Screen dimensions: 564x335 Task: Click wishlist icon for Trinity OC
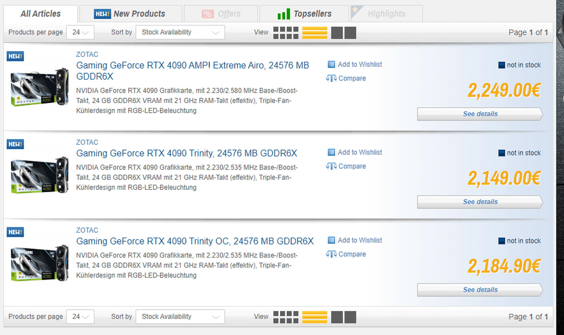(331, 240)
